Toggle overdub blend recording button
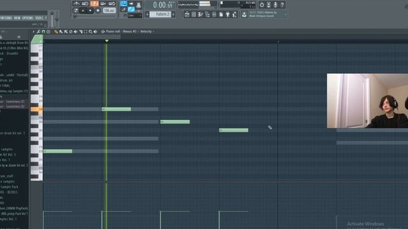 click(x=103, y=4)
